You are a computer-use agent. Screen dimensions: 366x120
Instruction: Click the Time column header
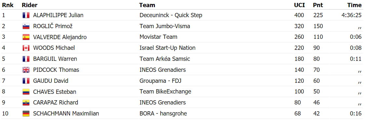(x=354, y=5)
